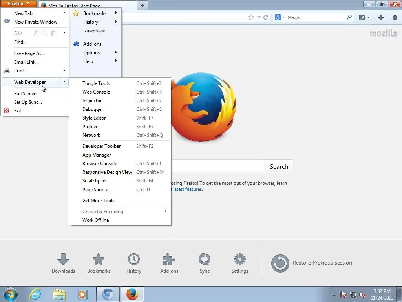This screenshot has height=302, width=402.
Task: Click Restore Previous Session circular arrow icon
Action: 280,263
